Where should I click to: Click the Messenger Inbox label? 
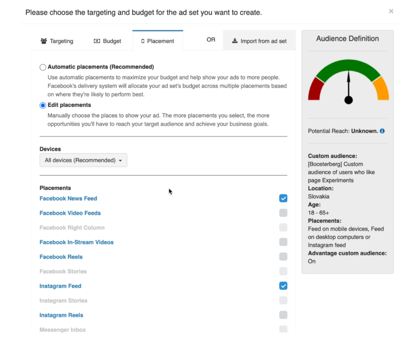tap(63, 330)
